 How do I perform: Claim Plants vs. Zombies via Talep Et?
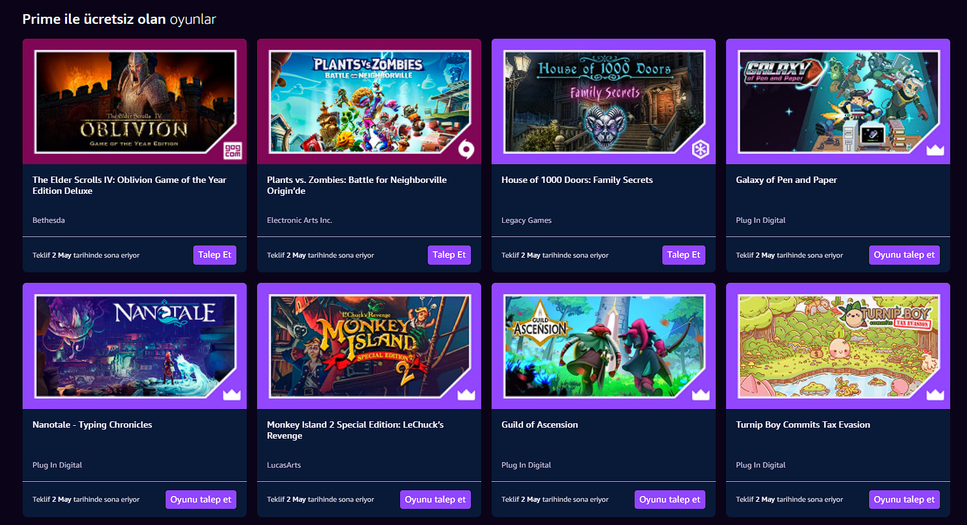[449, 255]
